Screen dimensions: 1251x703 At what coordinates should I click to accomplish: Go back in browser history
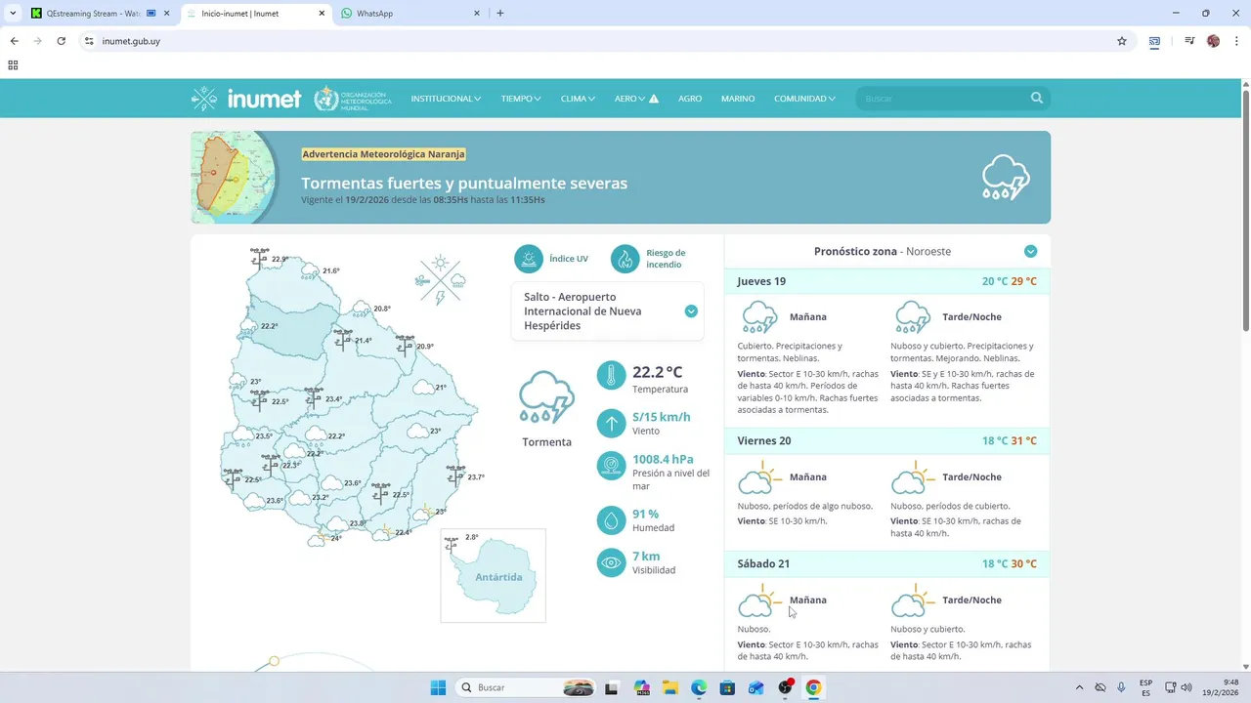[14, 41]
